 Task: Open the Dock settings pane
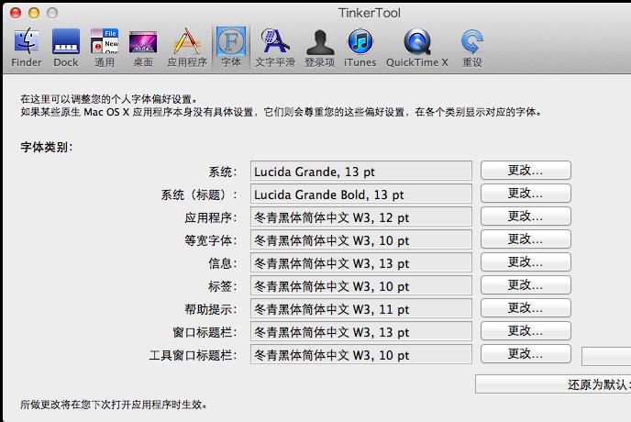click(x=66, y=48)
